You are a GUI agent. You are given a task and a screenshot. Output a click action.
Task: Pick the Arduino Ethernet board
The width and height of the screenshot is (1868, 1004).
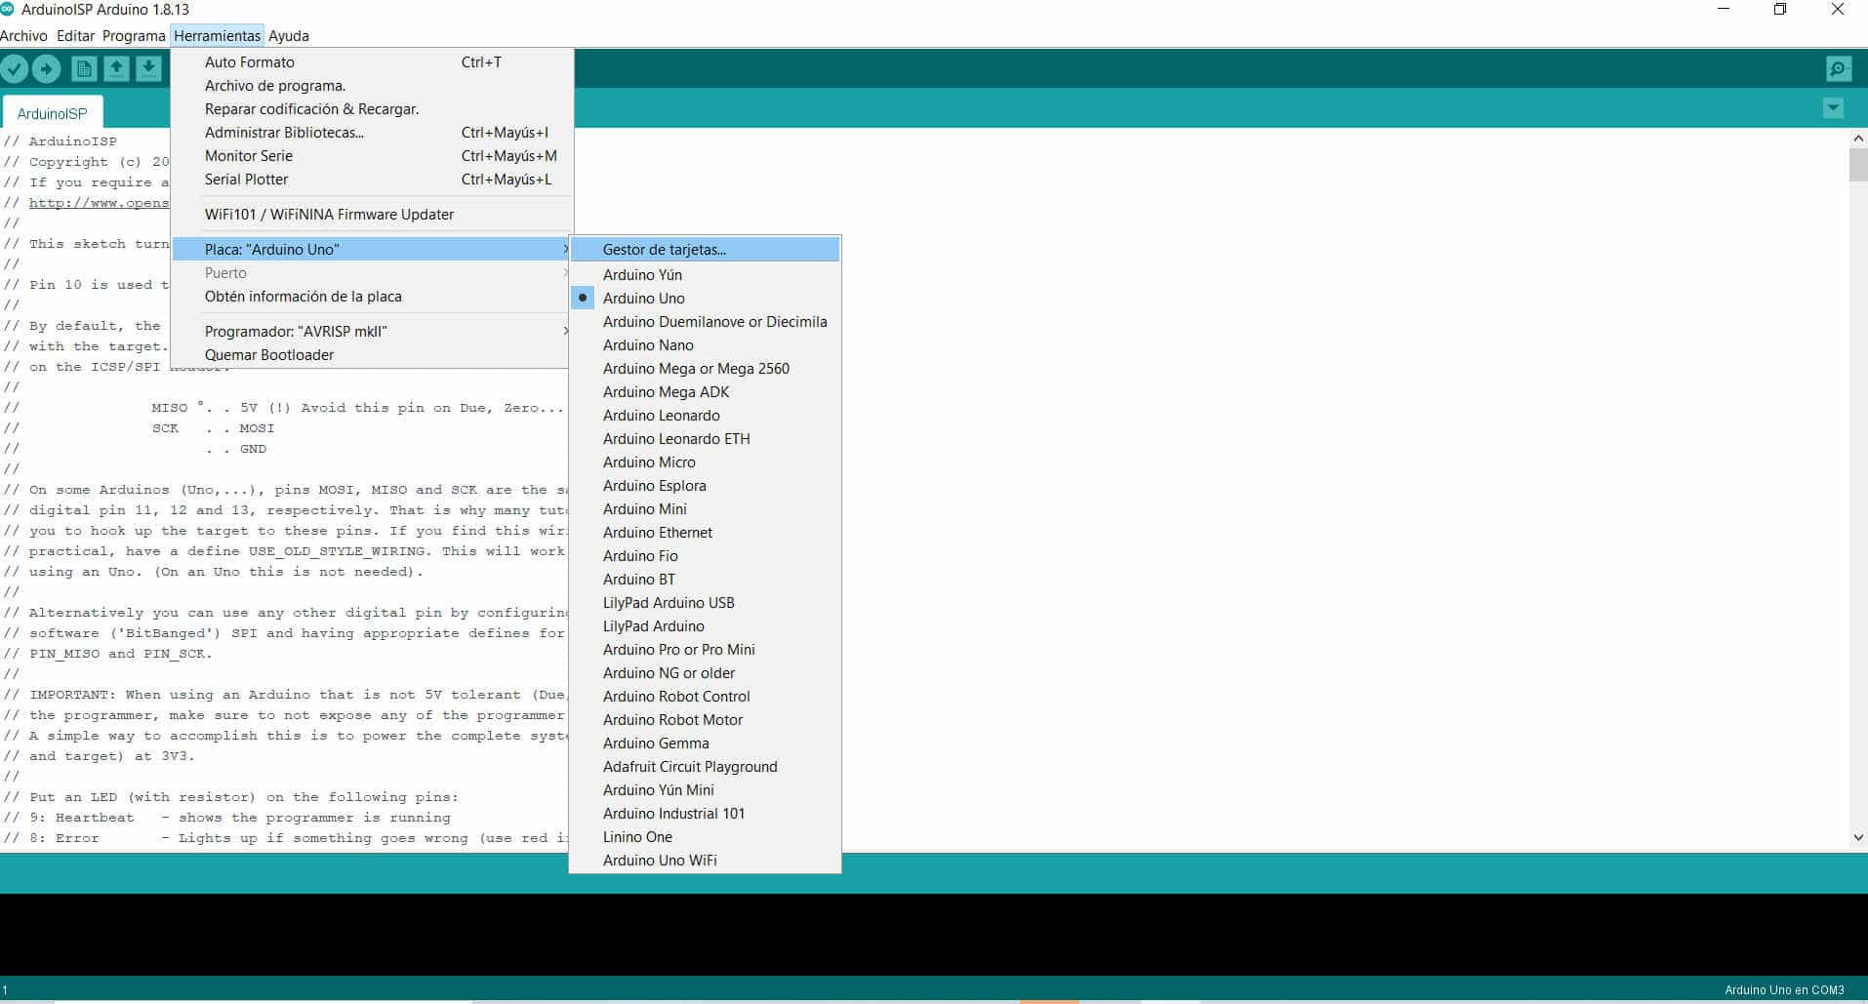pyautogui.click(x=705, y=533)
